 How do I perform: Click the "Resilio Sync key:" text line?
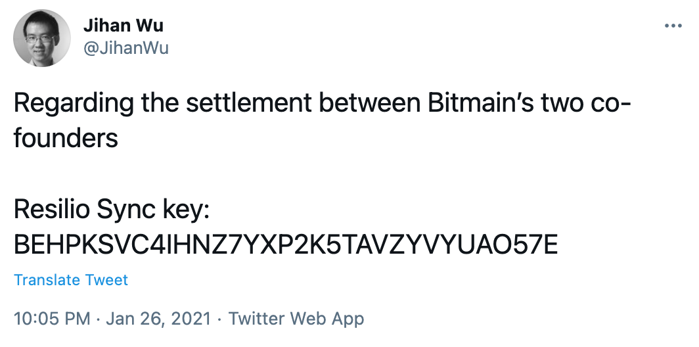point(112,210)
